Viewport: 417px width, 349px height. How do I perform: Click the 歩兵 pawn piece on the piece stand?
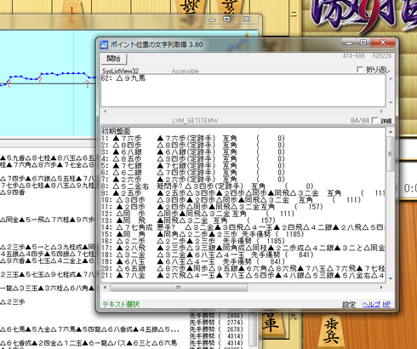pos(331,332)
